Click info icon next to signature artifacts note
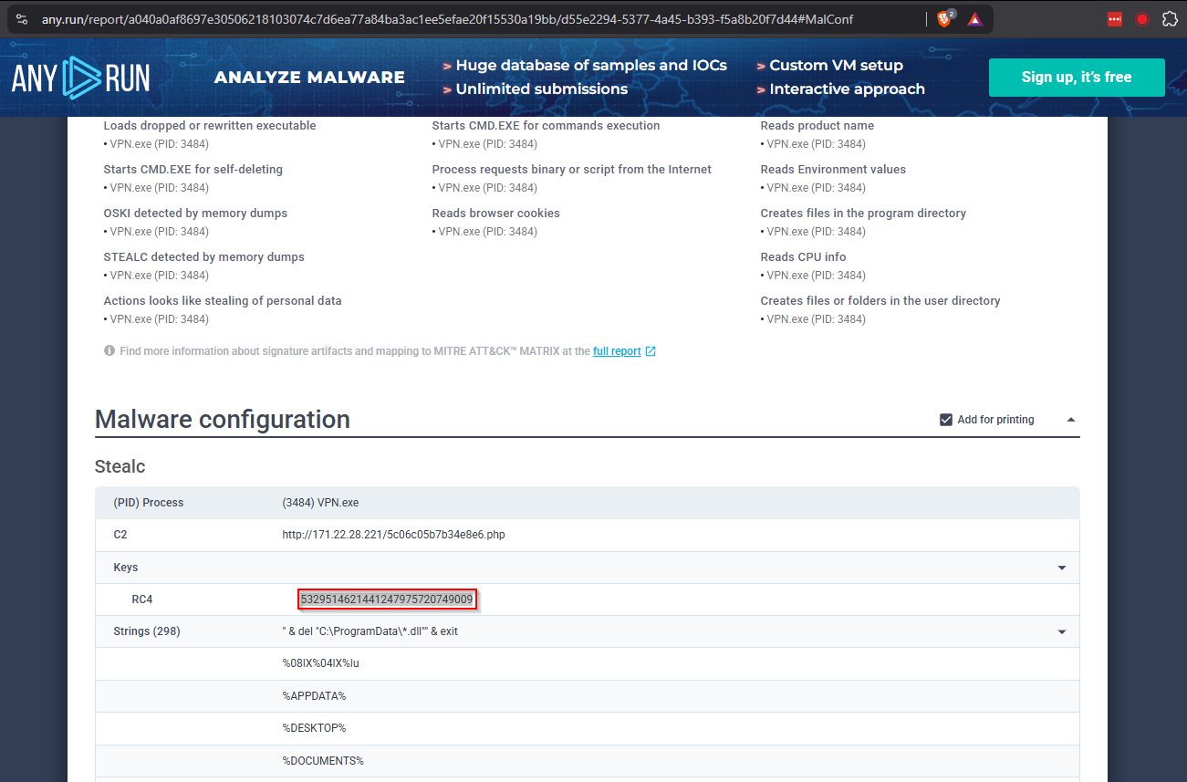1187x782 pixels. pyautogui.click(x=109, y=351)
